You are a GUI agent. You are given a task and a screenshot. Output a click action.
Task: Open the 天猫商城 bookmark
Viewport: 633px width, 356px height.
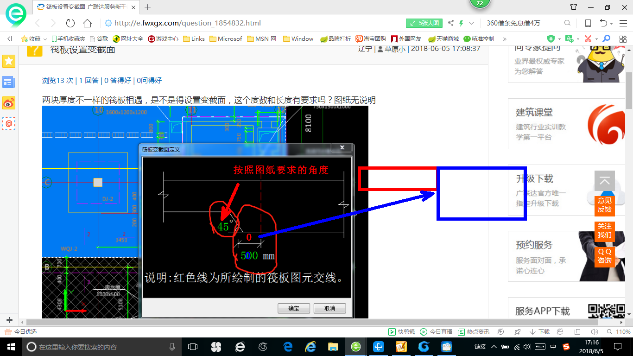[443, 39]
